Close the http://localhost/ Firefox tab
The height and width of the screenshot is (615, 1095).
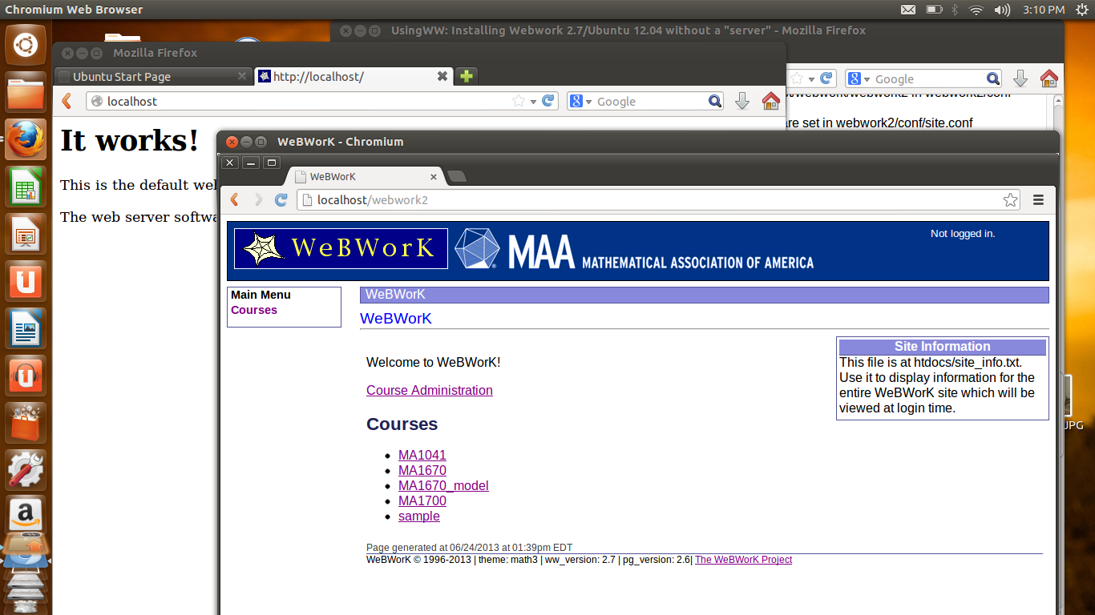(x=442, y=76)
